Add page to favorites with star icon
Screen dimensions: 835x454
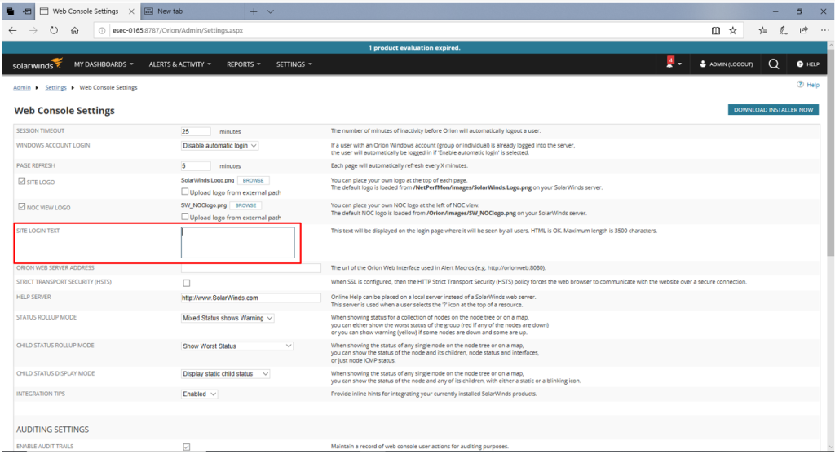click(733, 30)
